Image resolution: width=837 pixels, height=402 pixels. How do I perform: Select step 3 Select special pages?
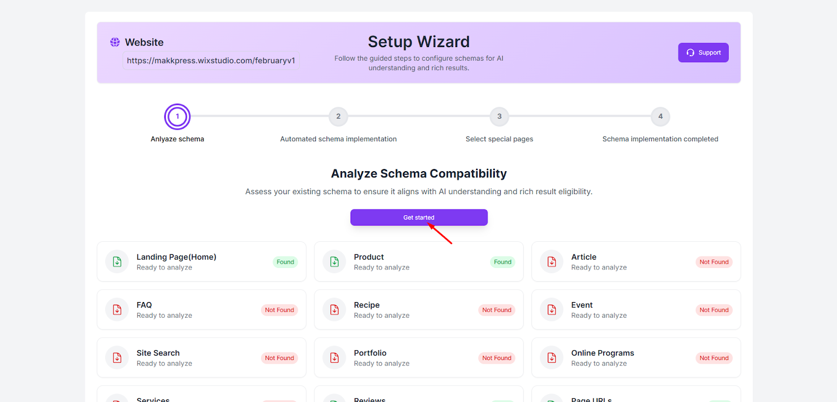pos(500,117)
